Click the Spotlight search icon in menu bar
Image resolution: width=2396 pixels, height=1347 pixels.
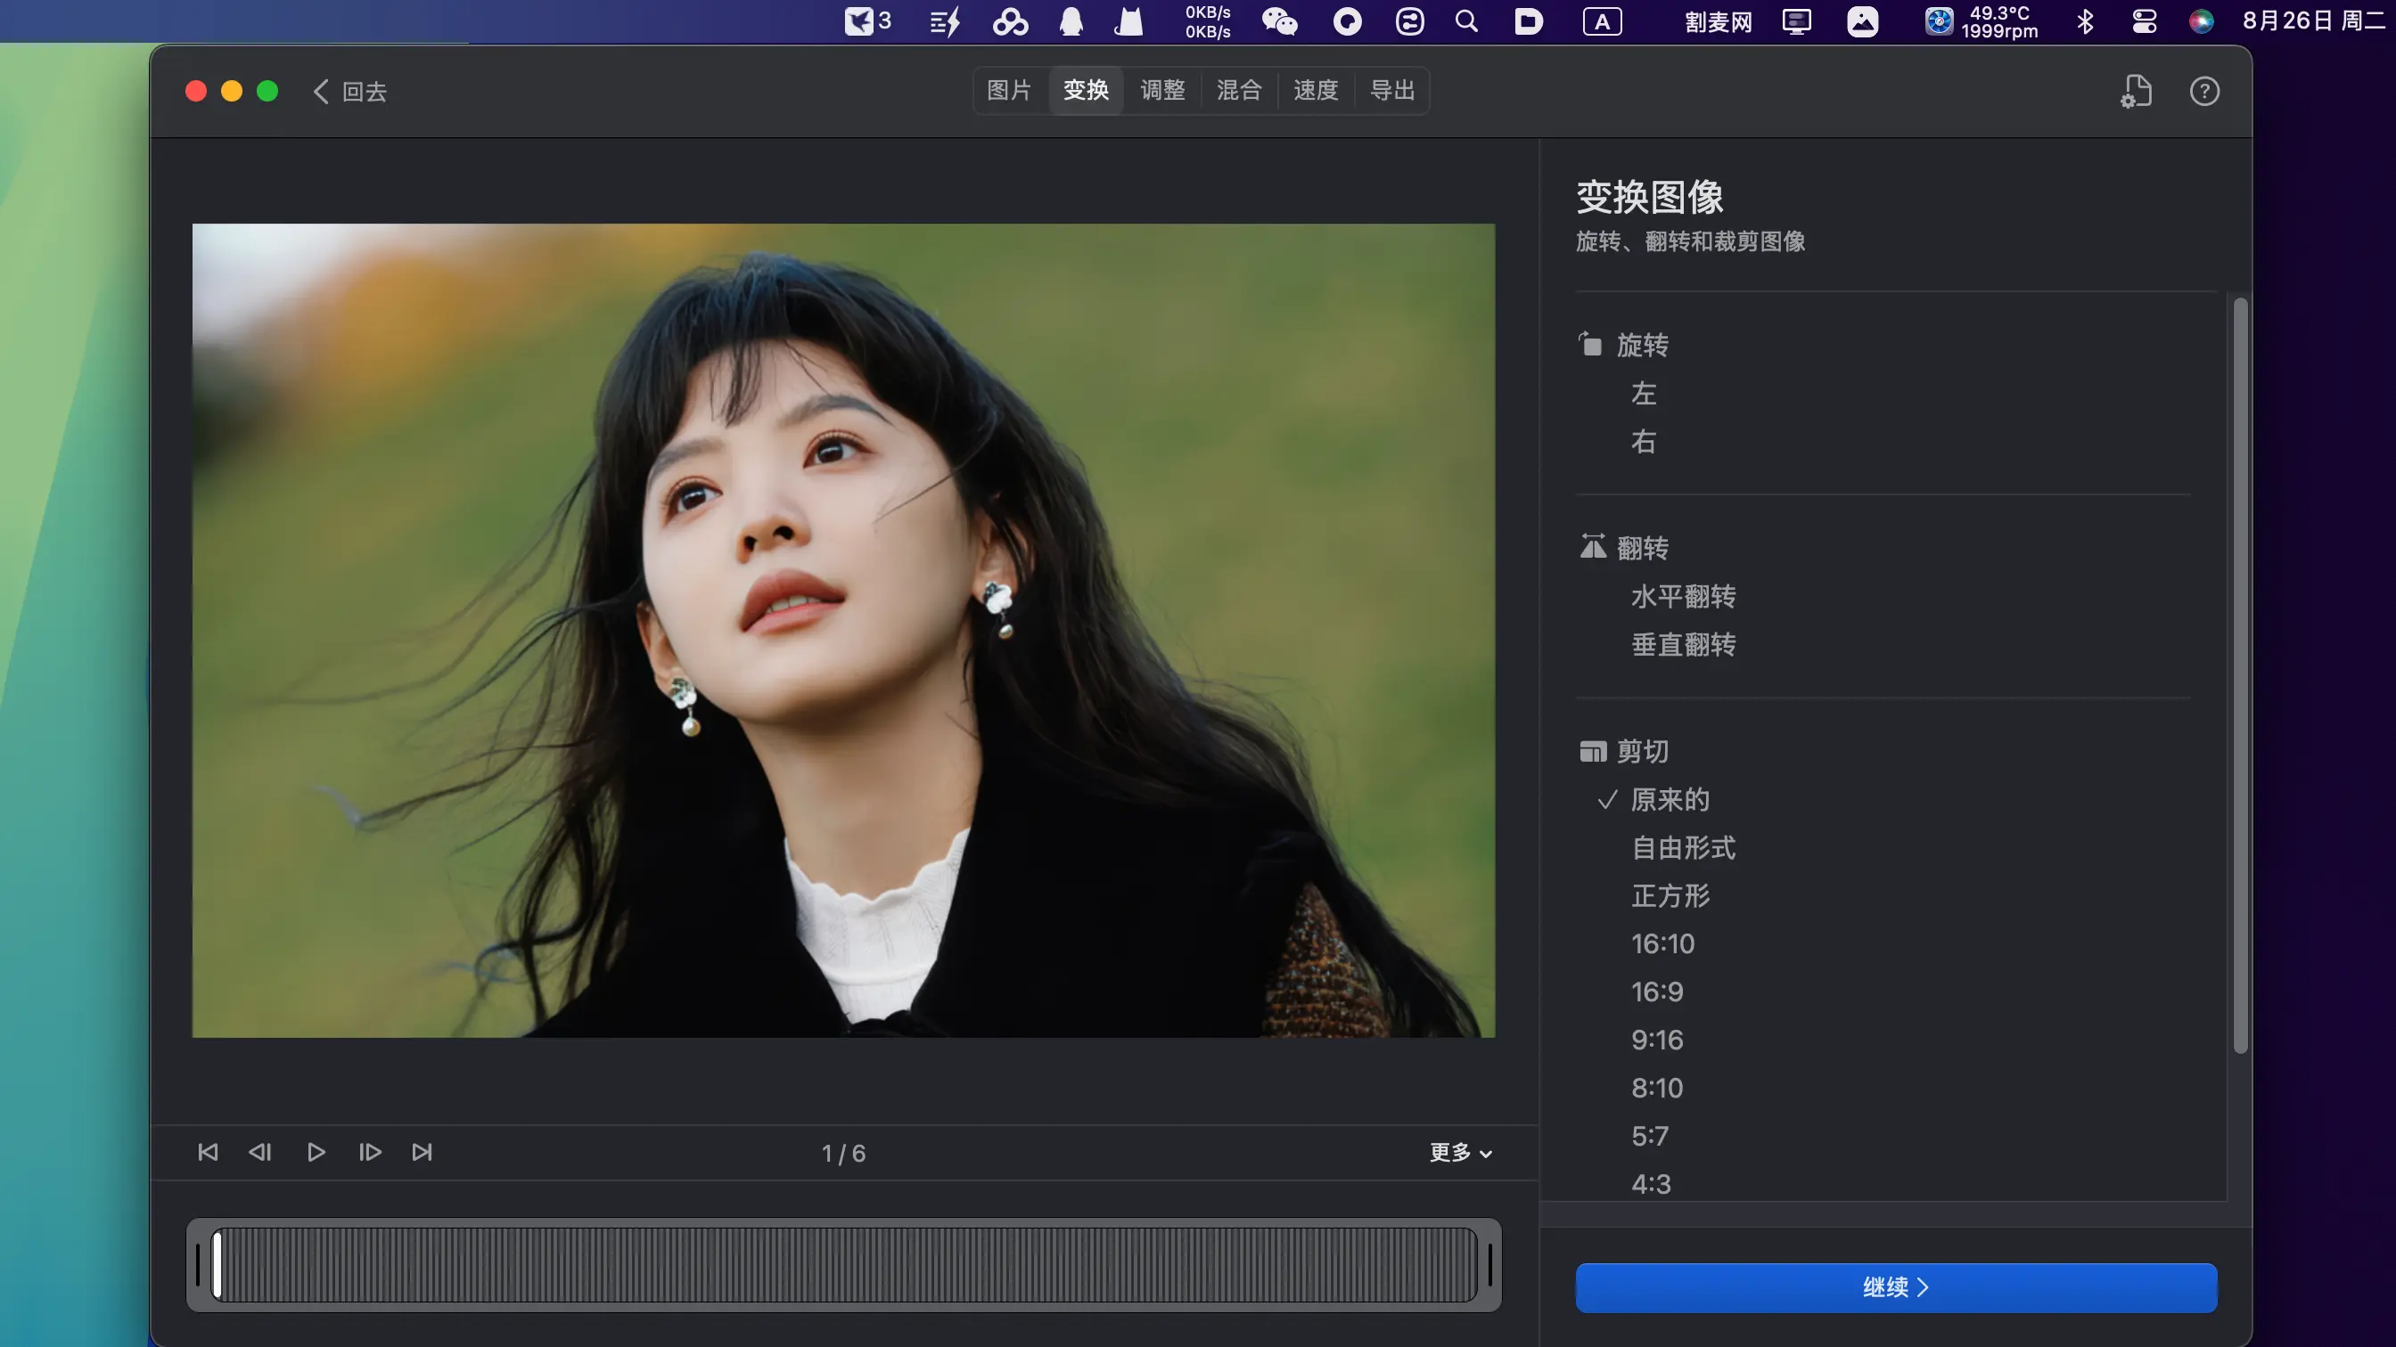point(1466,21)
